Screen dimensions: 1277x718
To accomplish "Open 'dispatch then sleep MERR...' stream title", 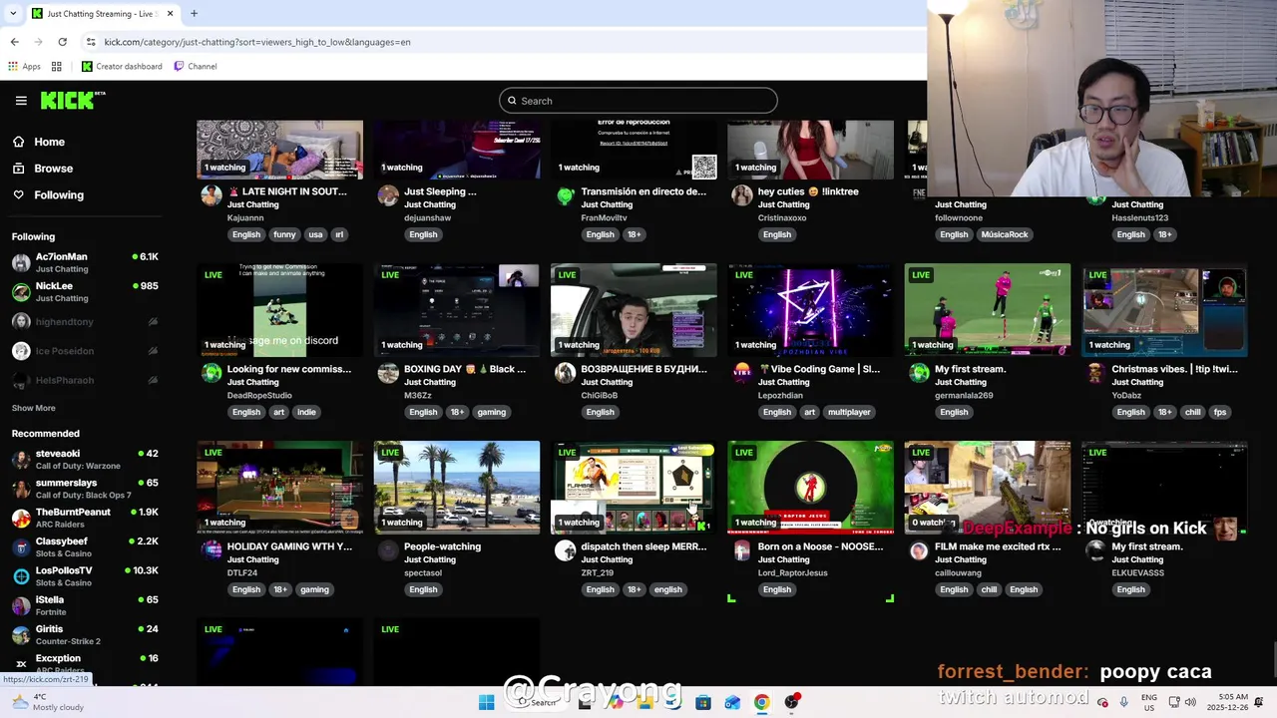I will tap(642, 546).
